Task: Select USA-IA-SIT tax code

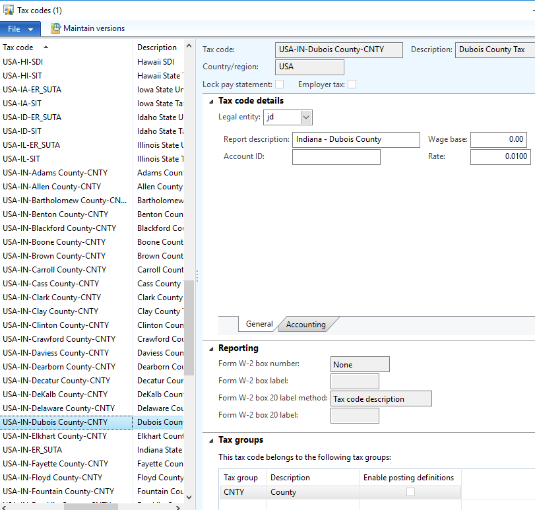Action: point(22,104)
